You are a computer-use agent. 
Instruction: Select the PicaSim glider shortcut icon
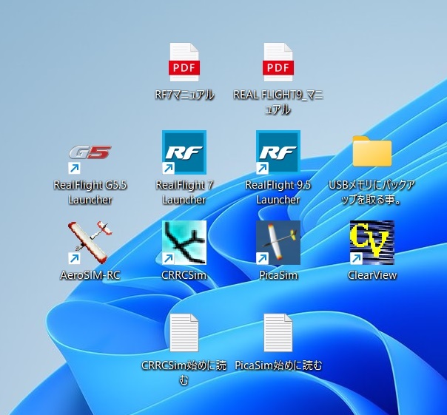[x=278, y=243]
